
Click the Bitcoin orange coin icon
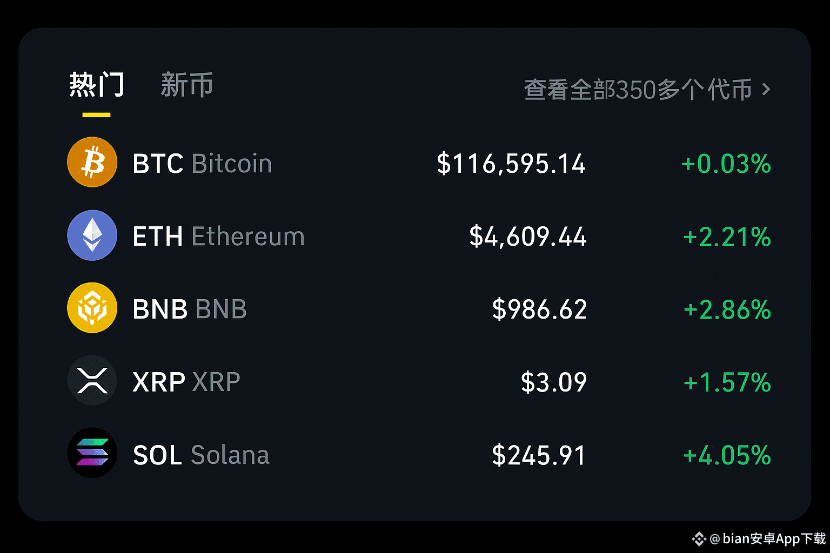point(92,162)
